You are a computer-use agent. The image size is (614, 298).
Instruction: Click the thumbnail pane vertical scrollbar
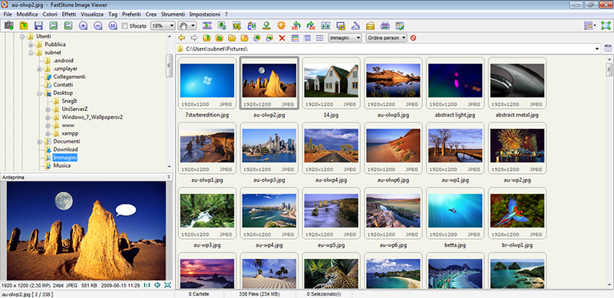pos(609,172)
